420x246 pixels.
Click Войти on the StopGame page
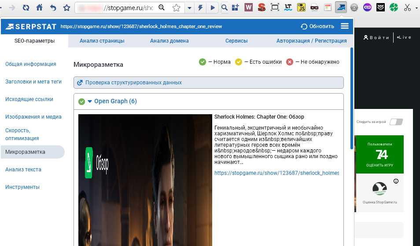click(376, 37)
